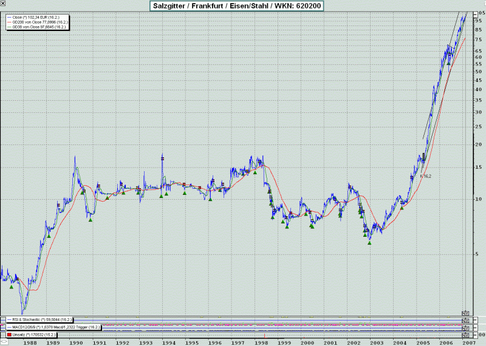Expand the Umsatz volume panel

pos(33,334)
